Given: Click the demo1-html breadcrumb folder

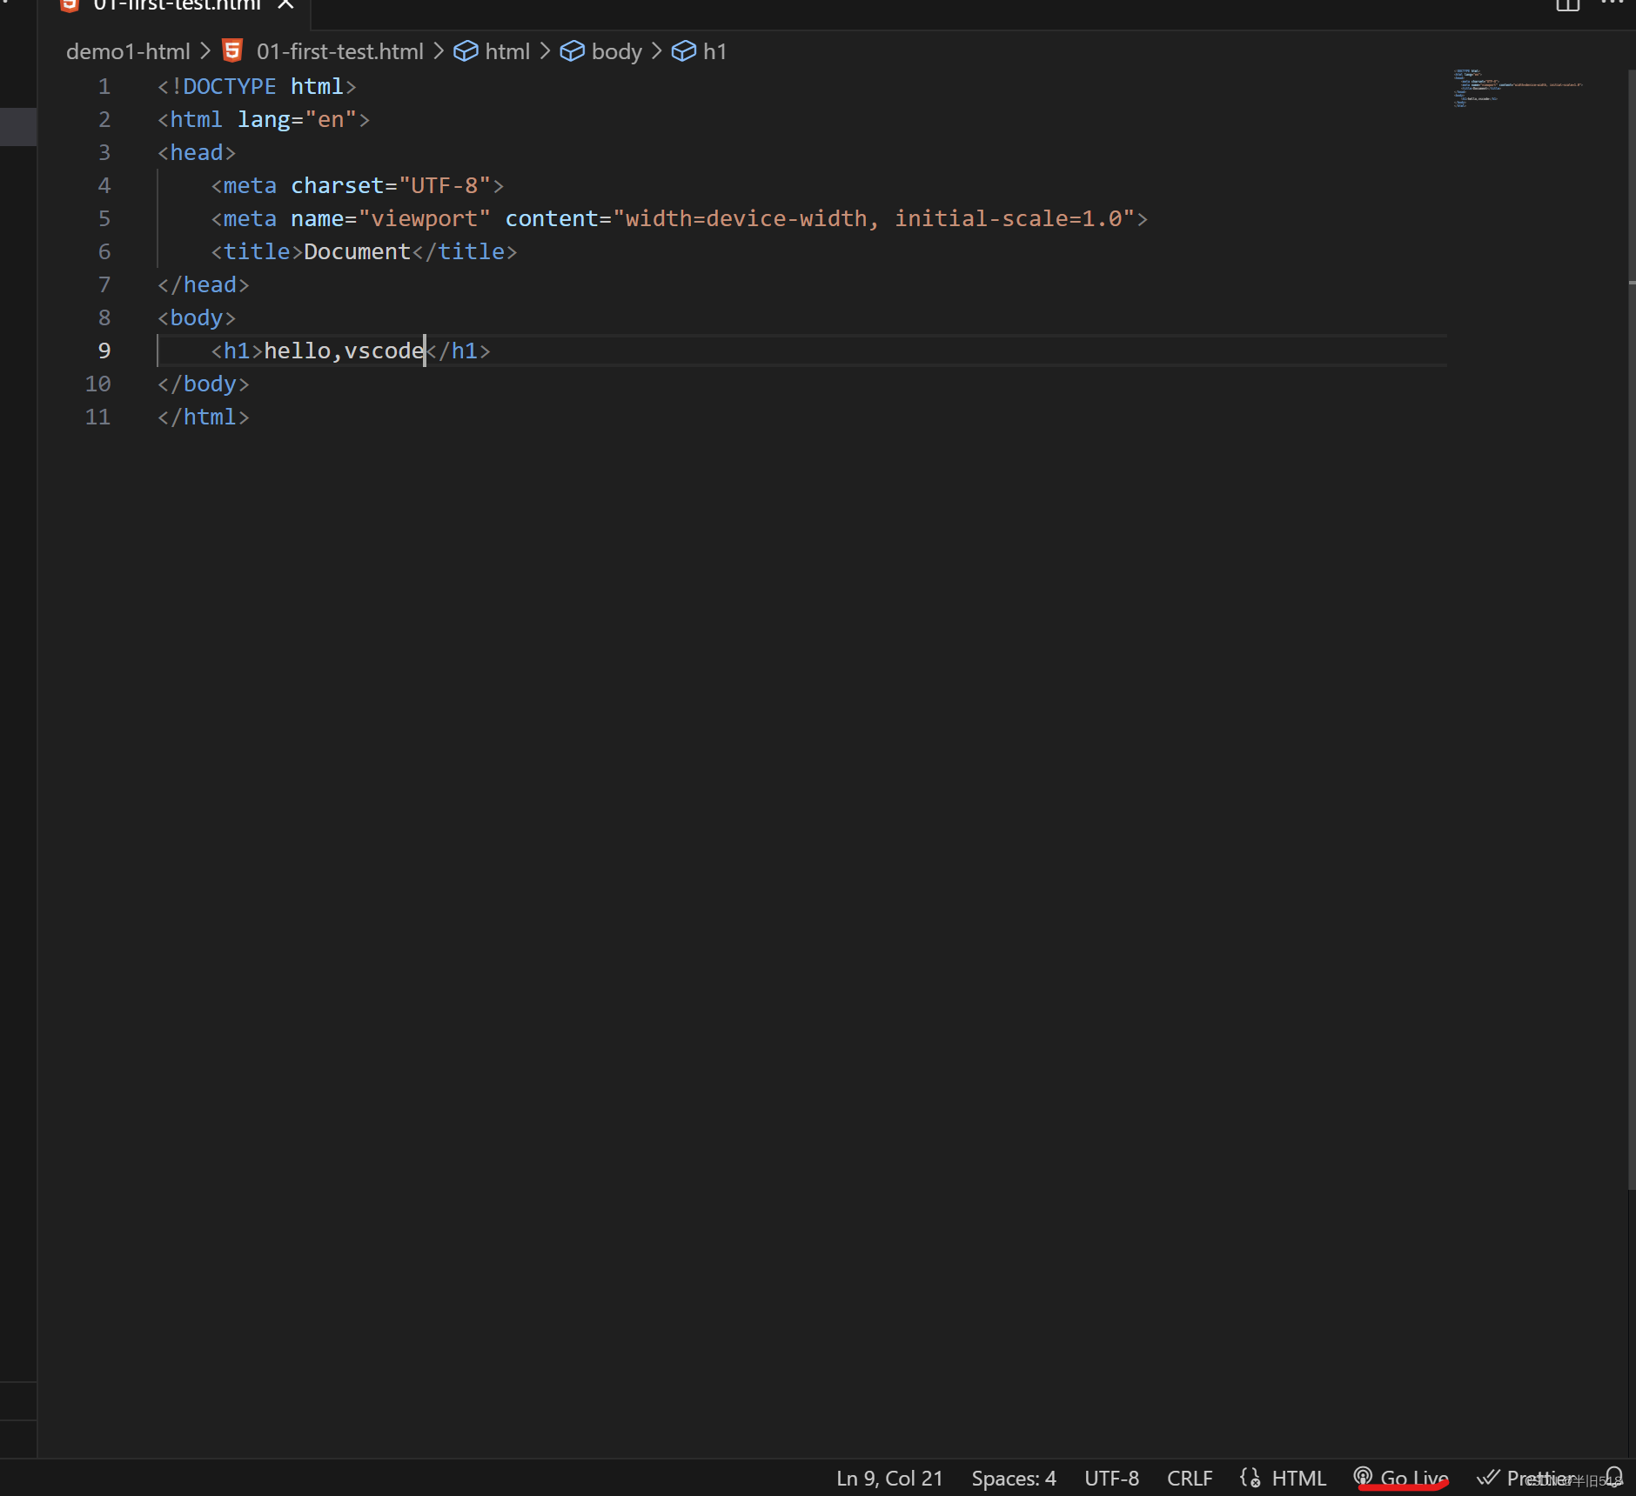Looking at the screenshot, I should pyautogui.click(x=128, y=51).
